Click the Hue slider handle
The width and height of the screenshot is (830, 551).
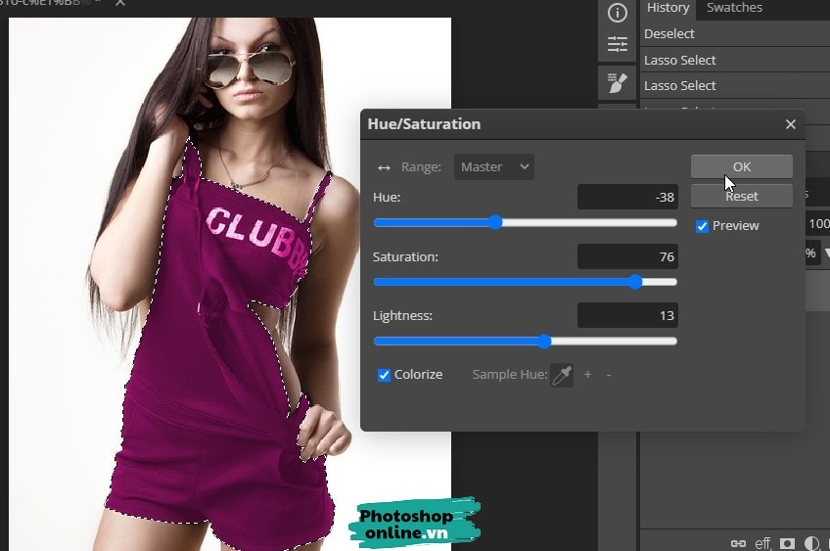click(495, 222)
